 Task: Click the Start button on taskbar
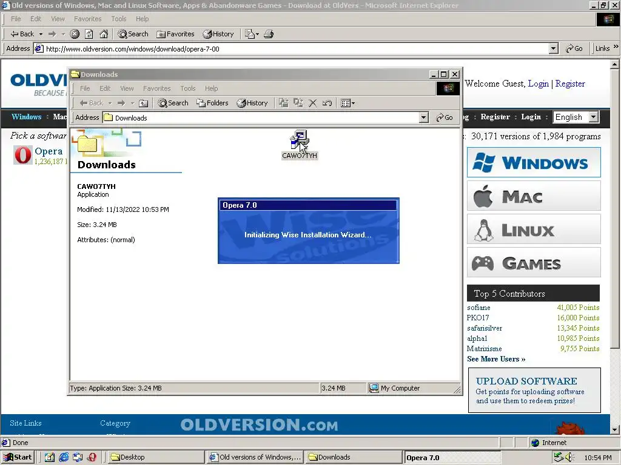18,457
